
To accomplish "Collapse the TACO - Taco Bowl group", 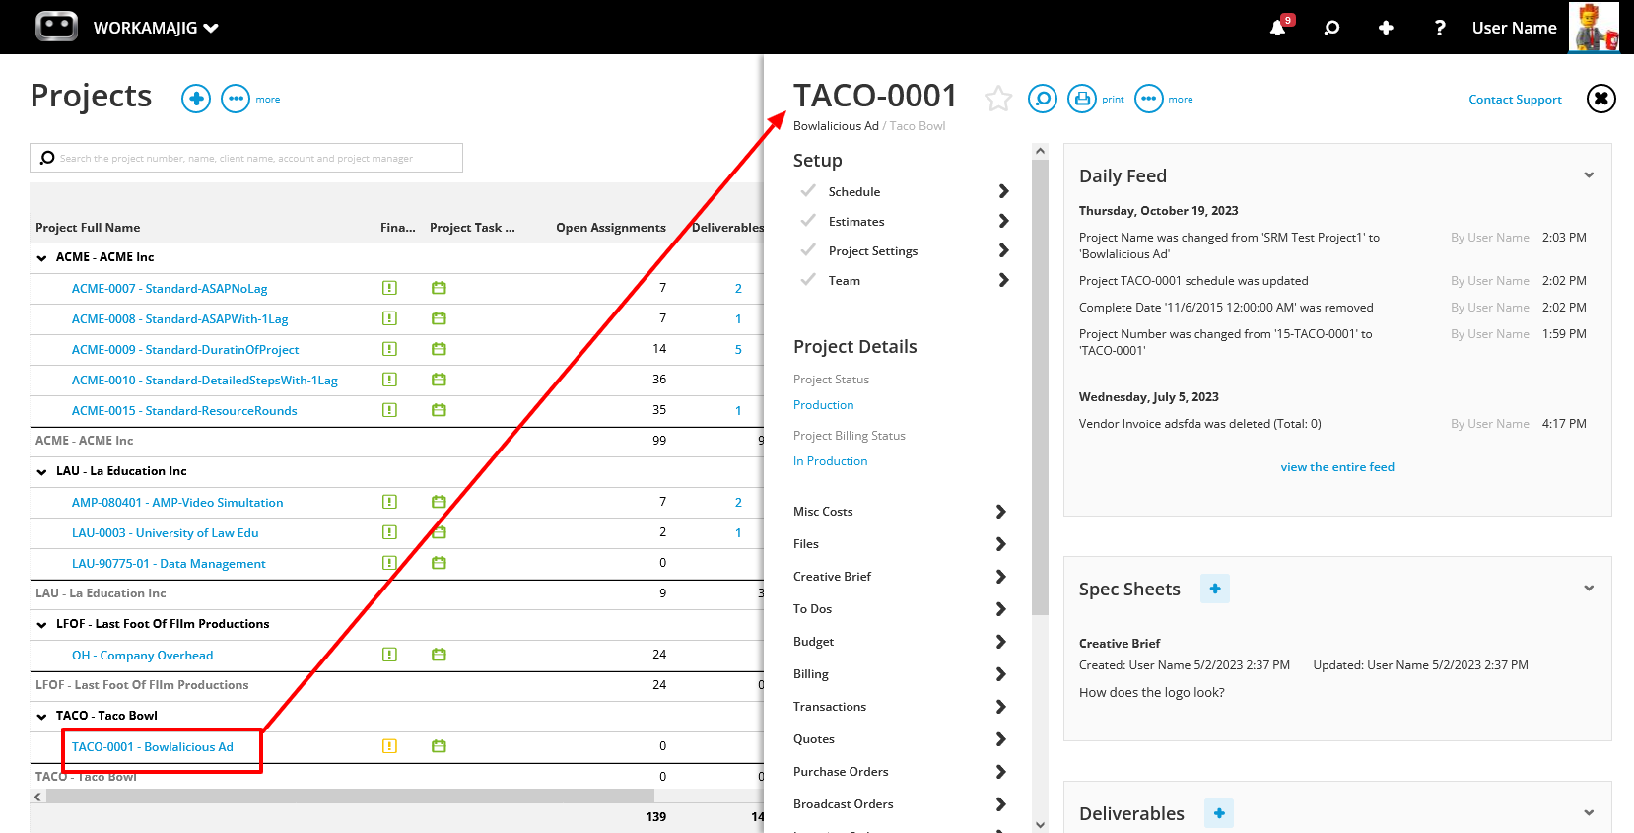I will [x=41, y=717].
